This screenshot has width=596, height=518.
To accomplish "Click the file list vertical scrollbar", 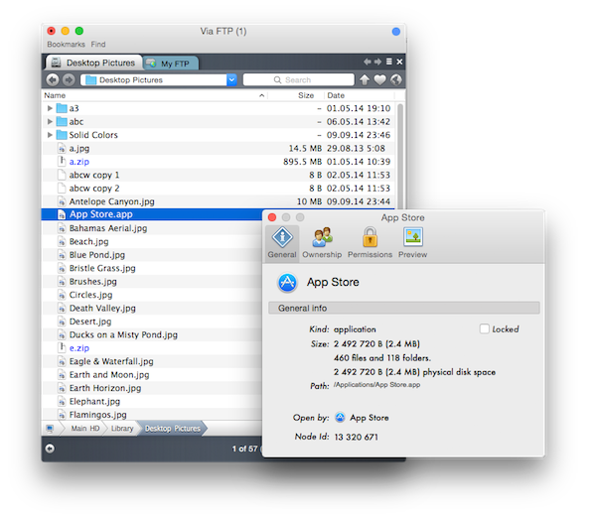I will 400,156.
